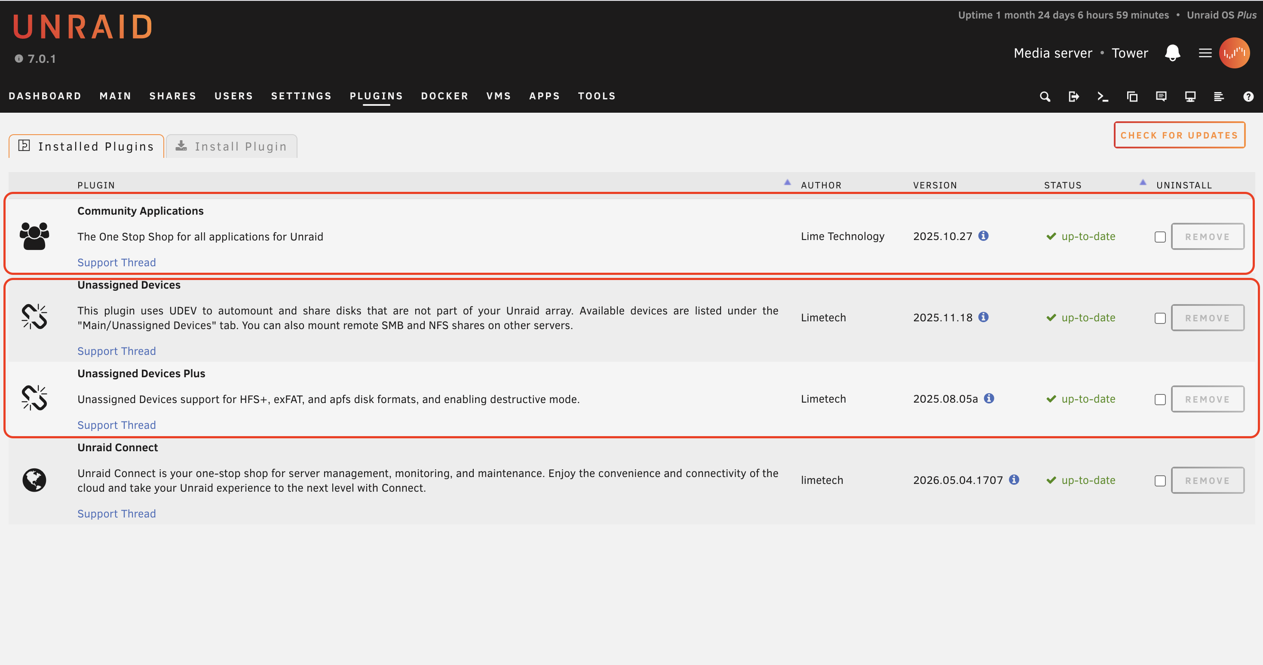Click the AUTHOR column header

click(x=821, y=185)
